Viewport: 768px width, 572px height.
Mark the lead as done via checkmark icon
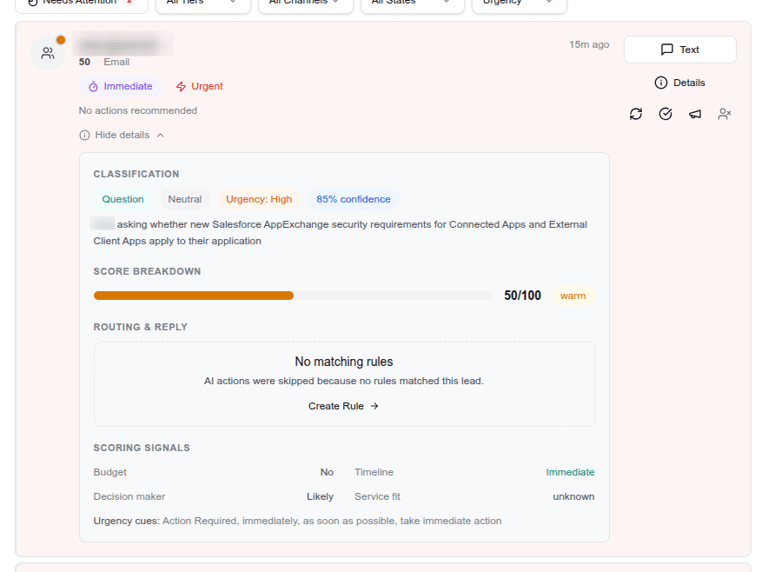(665, 114)
